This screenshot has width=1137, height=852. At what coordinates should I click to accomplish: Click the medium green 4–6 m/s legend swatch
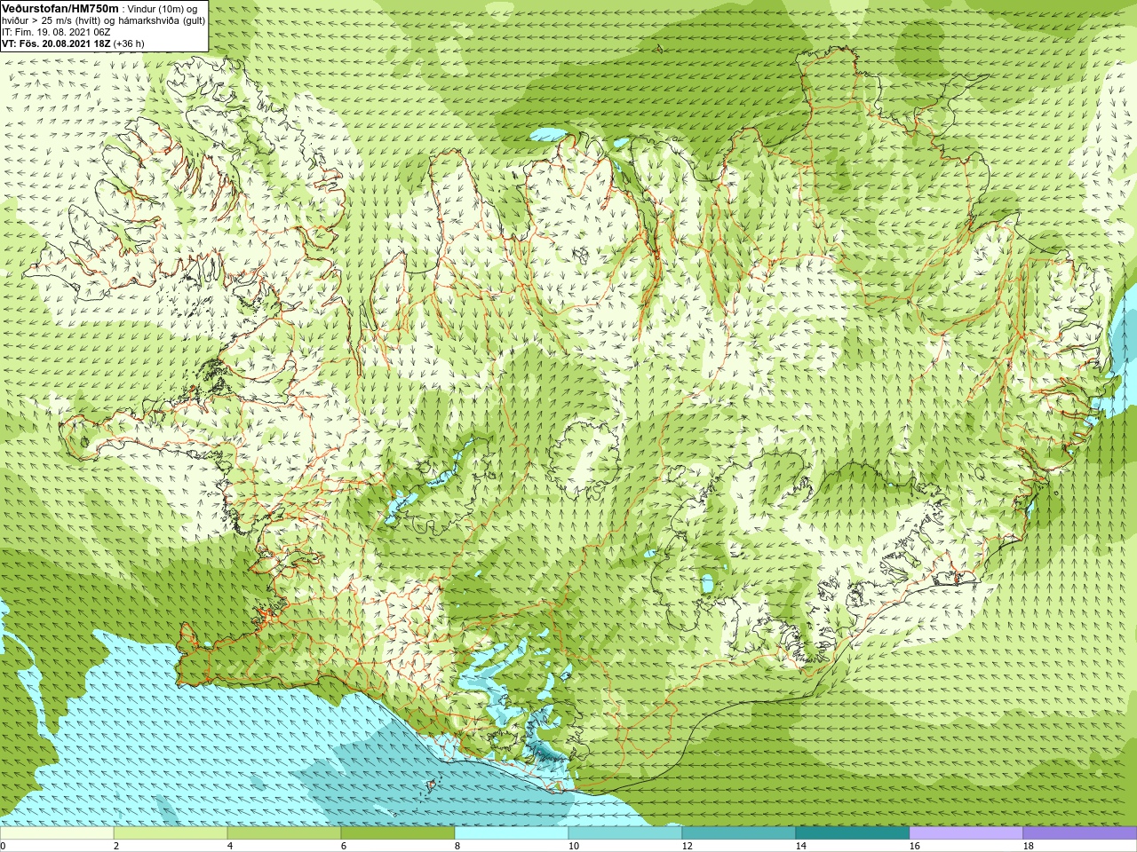(x=284, y=833)
